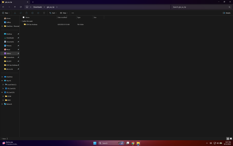Expand the MISC folder node
Viewport: 233px width, 146px height.
point(3,100)
